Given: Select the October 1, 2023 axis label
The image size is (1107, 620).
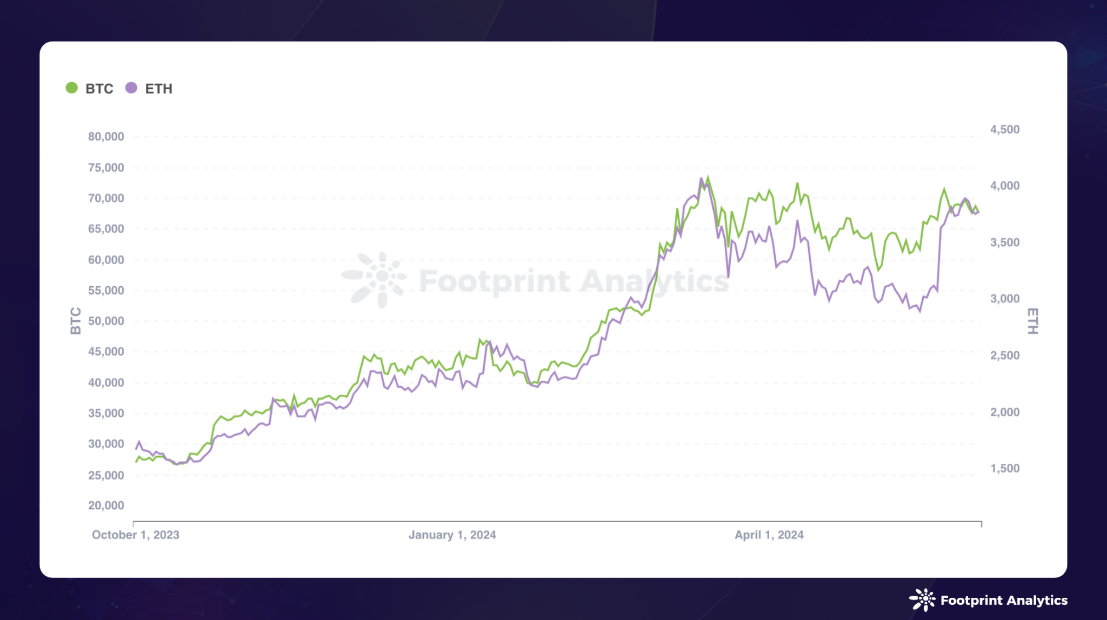Looking at the screenshot, I should 136,535.
